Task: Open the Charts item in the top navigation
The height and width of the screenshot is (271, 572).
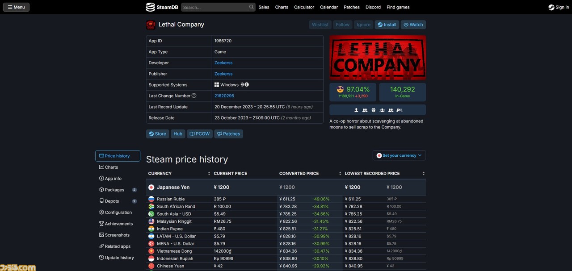Action: click(x=282, y=7)
